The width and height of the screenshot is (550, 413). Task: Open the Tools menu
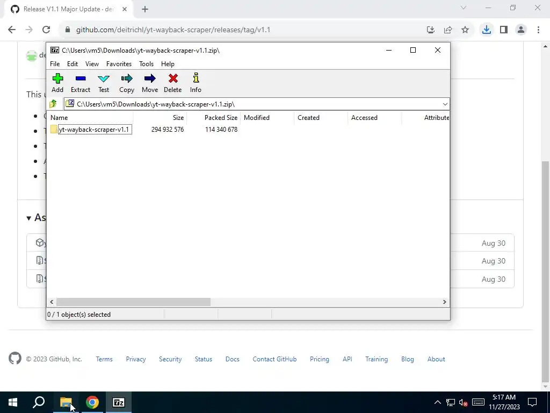146,64
